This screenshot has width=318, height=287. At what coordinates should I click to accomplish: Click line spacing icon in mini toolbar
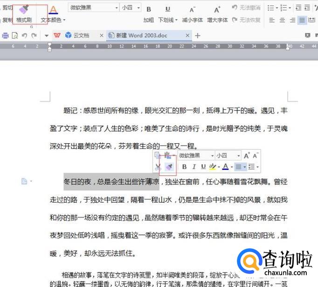coord(251,167)
